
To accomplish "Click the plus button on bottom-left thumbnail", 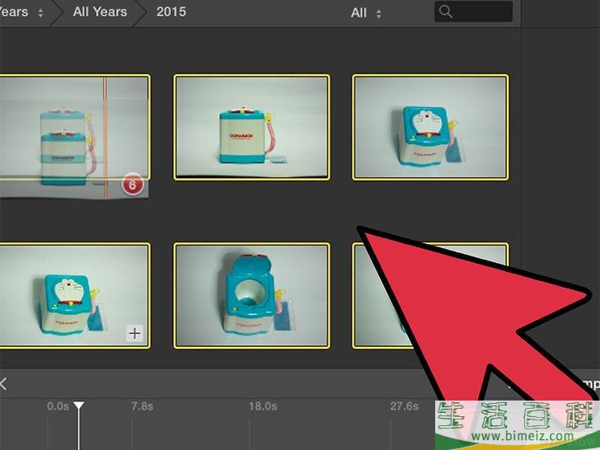I will point(134,333).
